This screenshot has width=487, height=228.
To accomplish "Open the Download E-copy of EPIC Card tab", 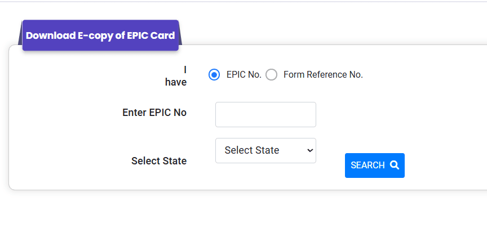I will pos(100,35).
